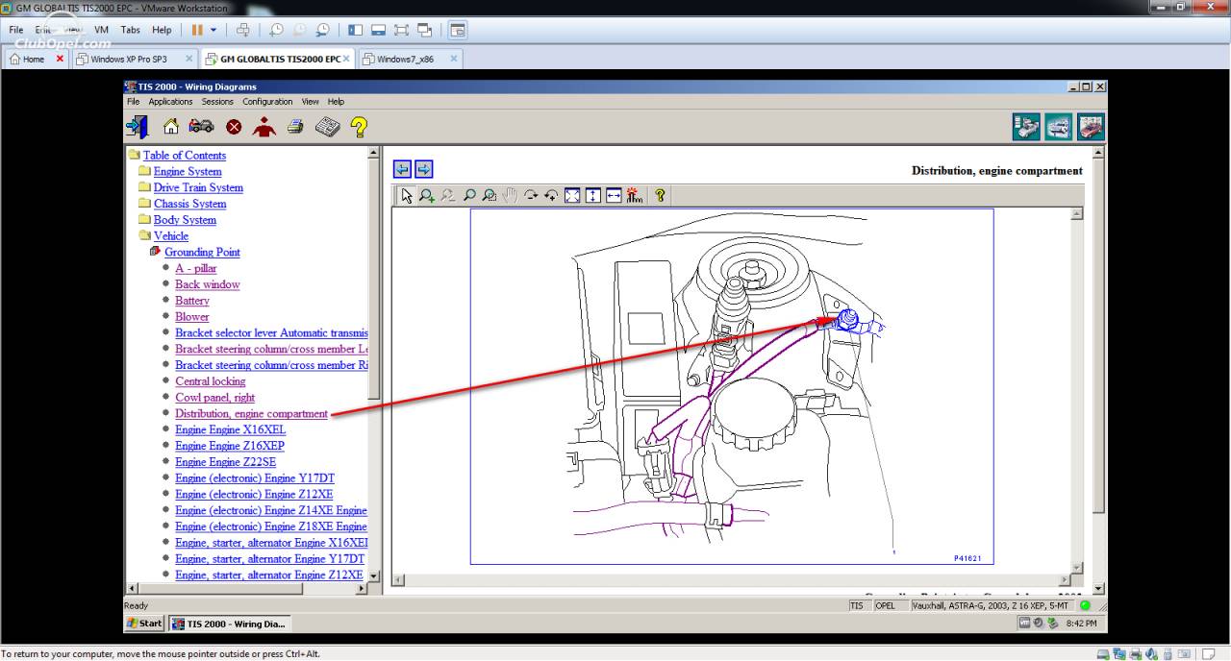1231x661 pixels.
Task: Print the wiring diagram via printer icon
Action: 295,126
